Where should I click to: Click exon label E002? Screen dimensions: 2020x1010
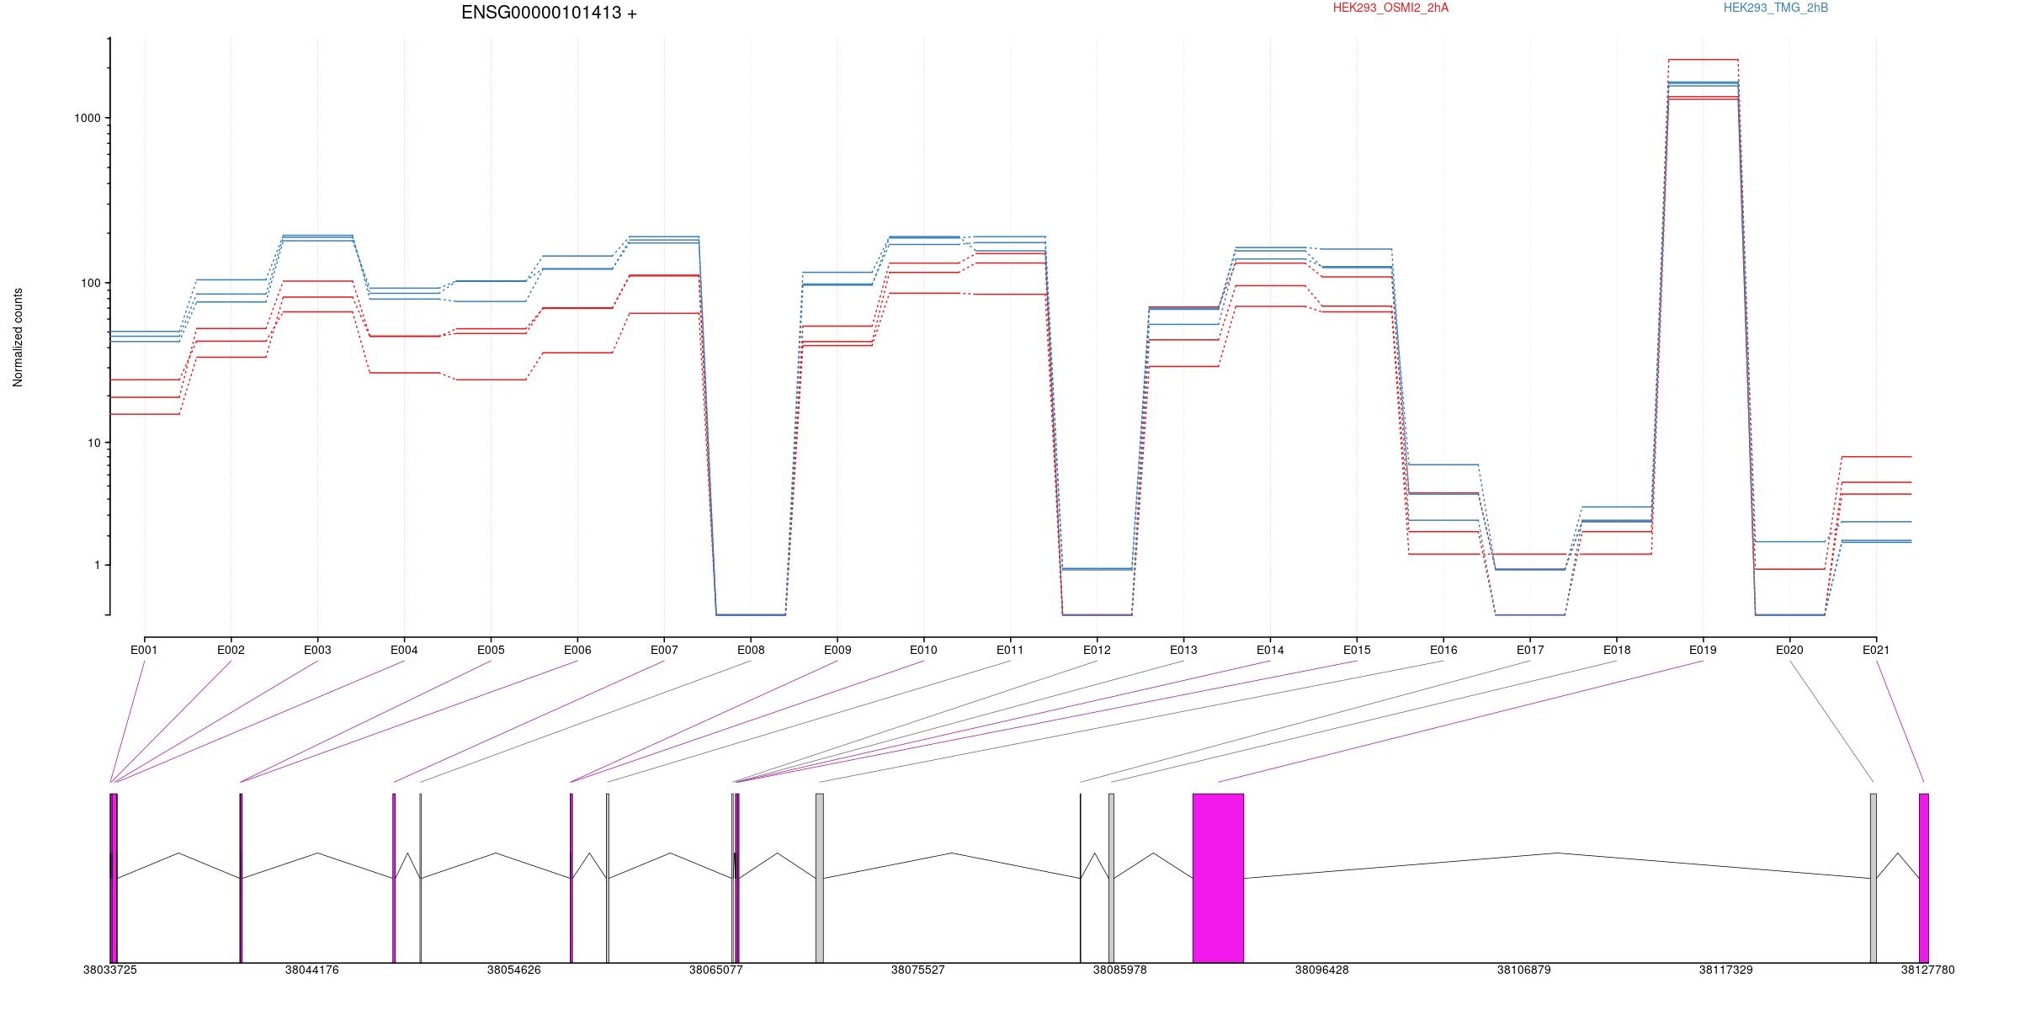click(231, 651)
